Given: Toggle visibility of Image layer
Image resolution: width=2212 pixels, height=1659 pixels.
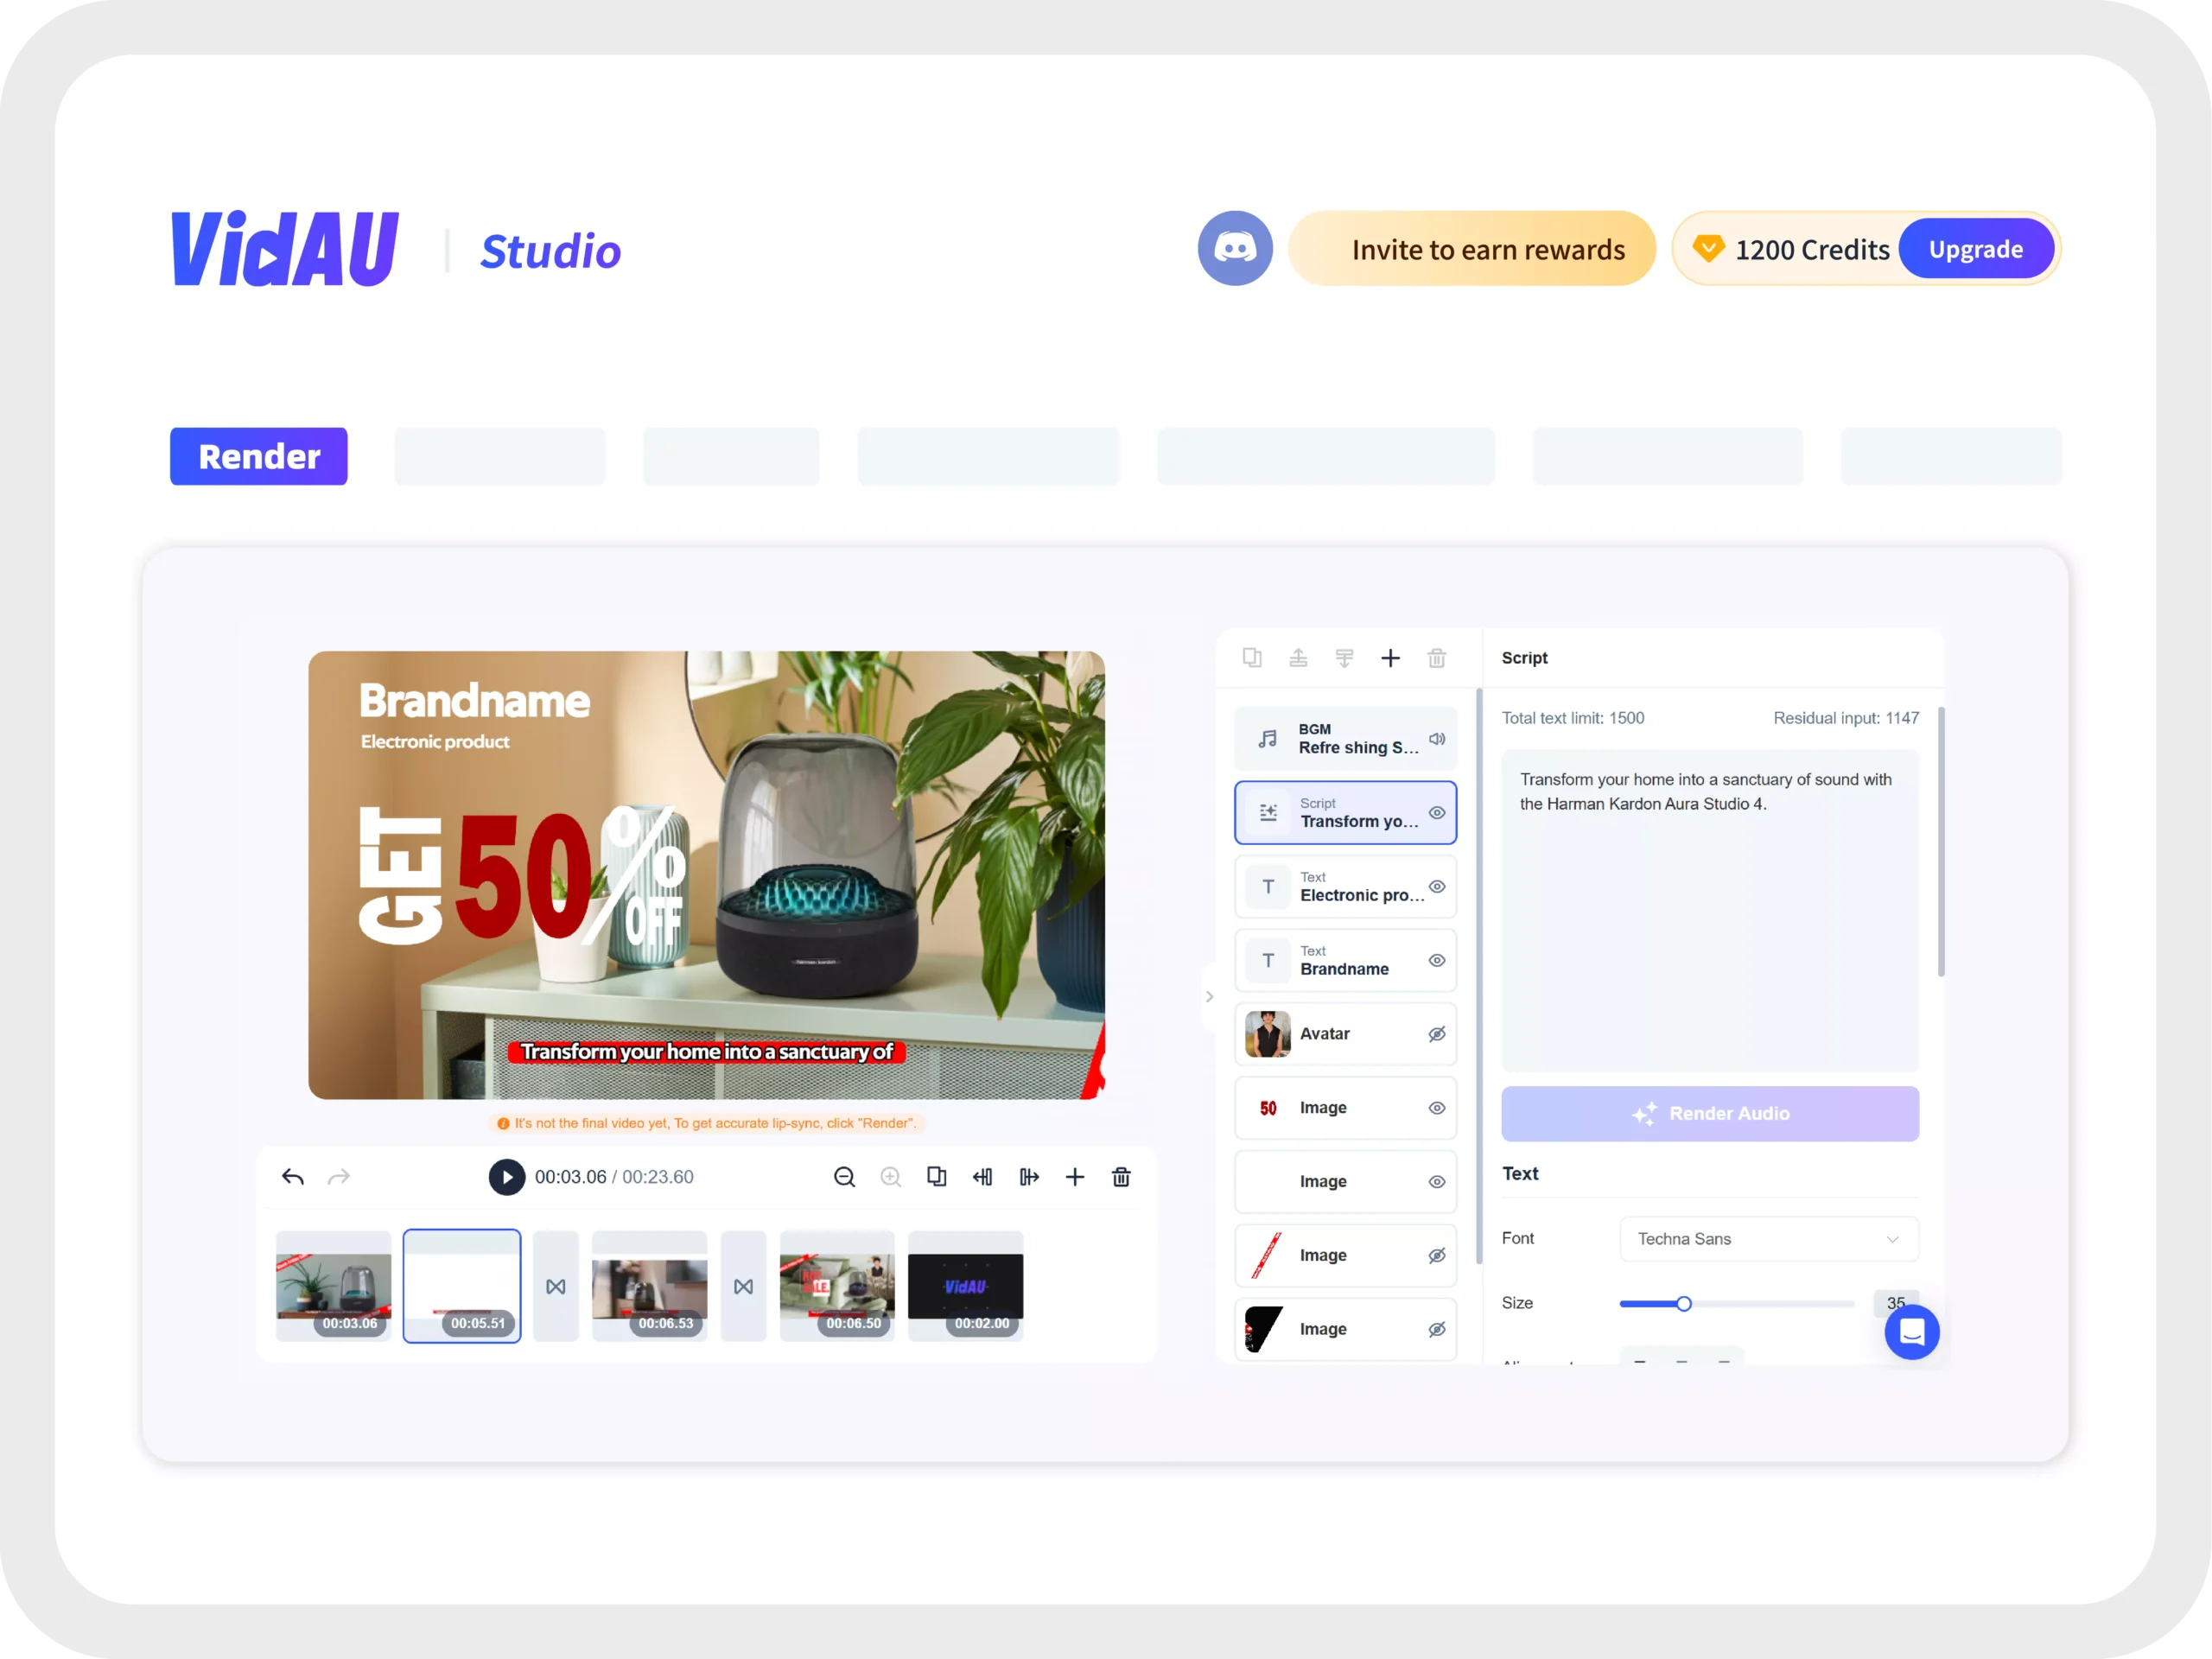Looking at the screenshot, I should [1435, 1107].
